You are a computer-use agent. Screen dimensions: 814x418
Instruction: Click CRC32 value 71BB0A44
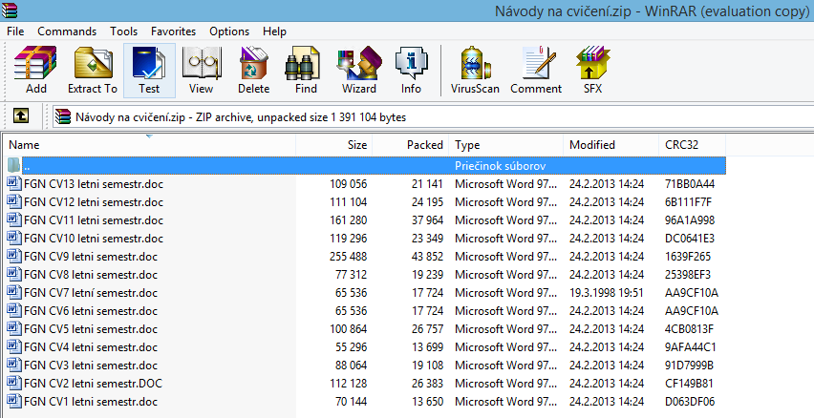[690, 183]
